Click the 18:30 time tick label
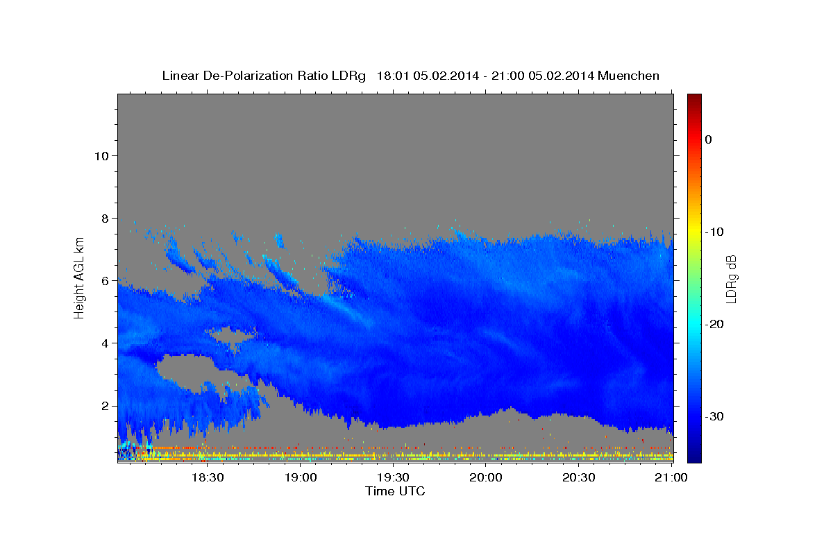Screen dimensions: 833x555 pos(208,478)
